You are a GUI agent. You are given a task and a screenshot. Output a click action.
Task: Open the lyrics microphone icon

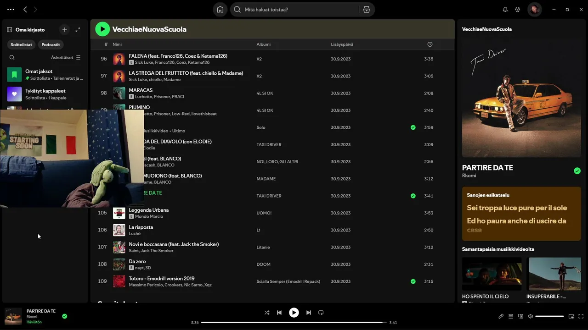pos(501,316)
